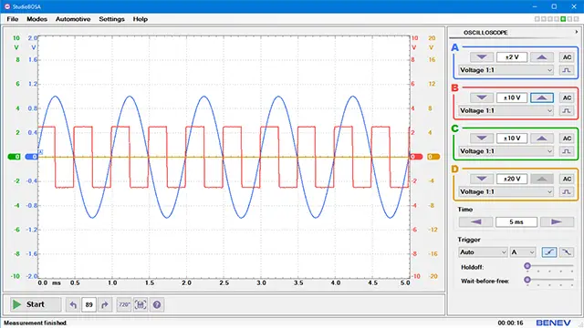Screen dimensions: 584x328
Task: Click the ±20 V range field of channel D
Action: coord(512,179)
